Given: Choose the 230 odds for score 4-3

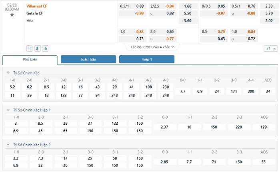Looking at the screenshot, I should tap(166, 87).
